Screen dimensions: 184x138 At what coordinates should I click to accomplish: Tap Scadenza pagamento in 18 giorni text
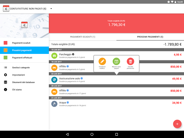coord(73,106)
